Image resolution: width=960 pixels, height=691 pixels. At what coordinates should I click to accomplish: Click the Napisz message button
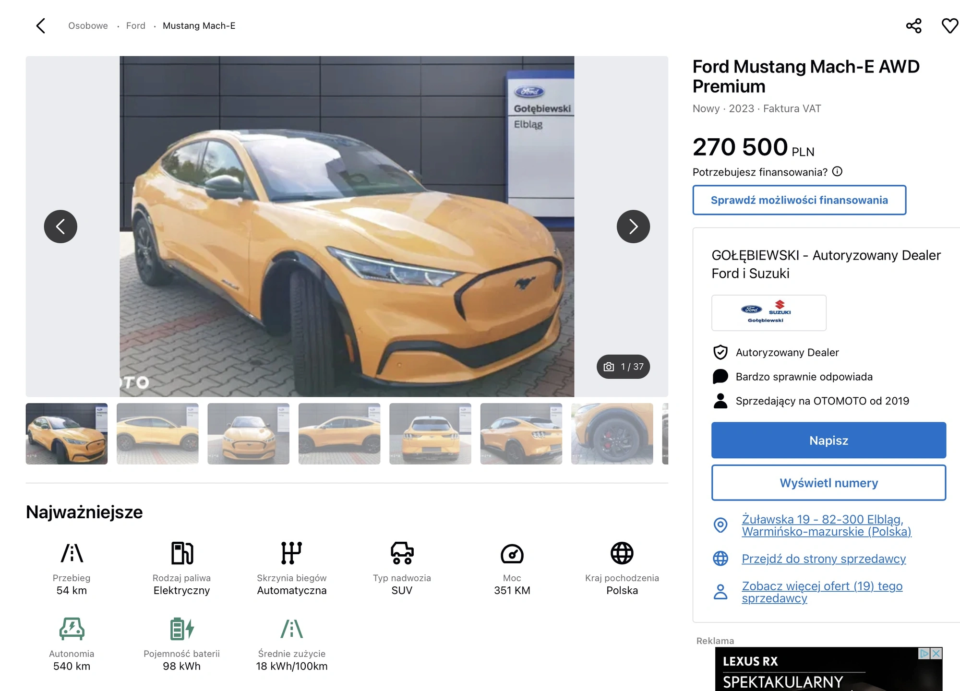pos(828,440)
